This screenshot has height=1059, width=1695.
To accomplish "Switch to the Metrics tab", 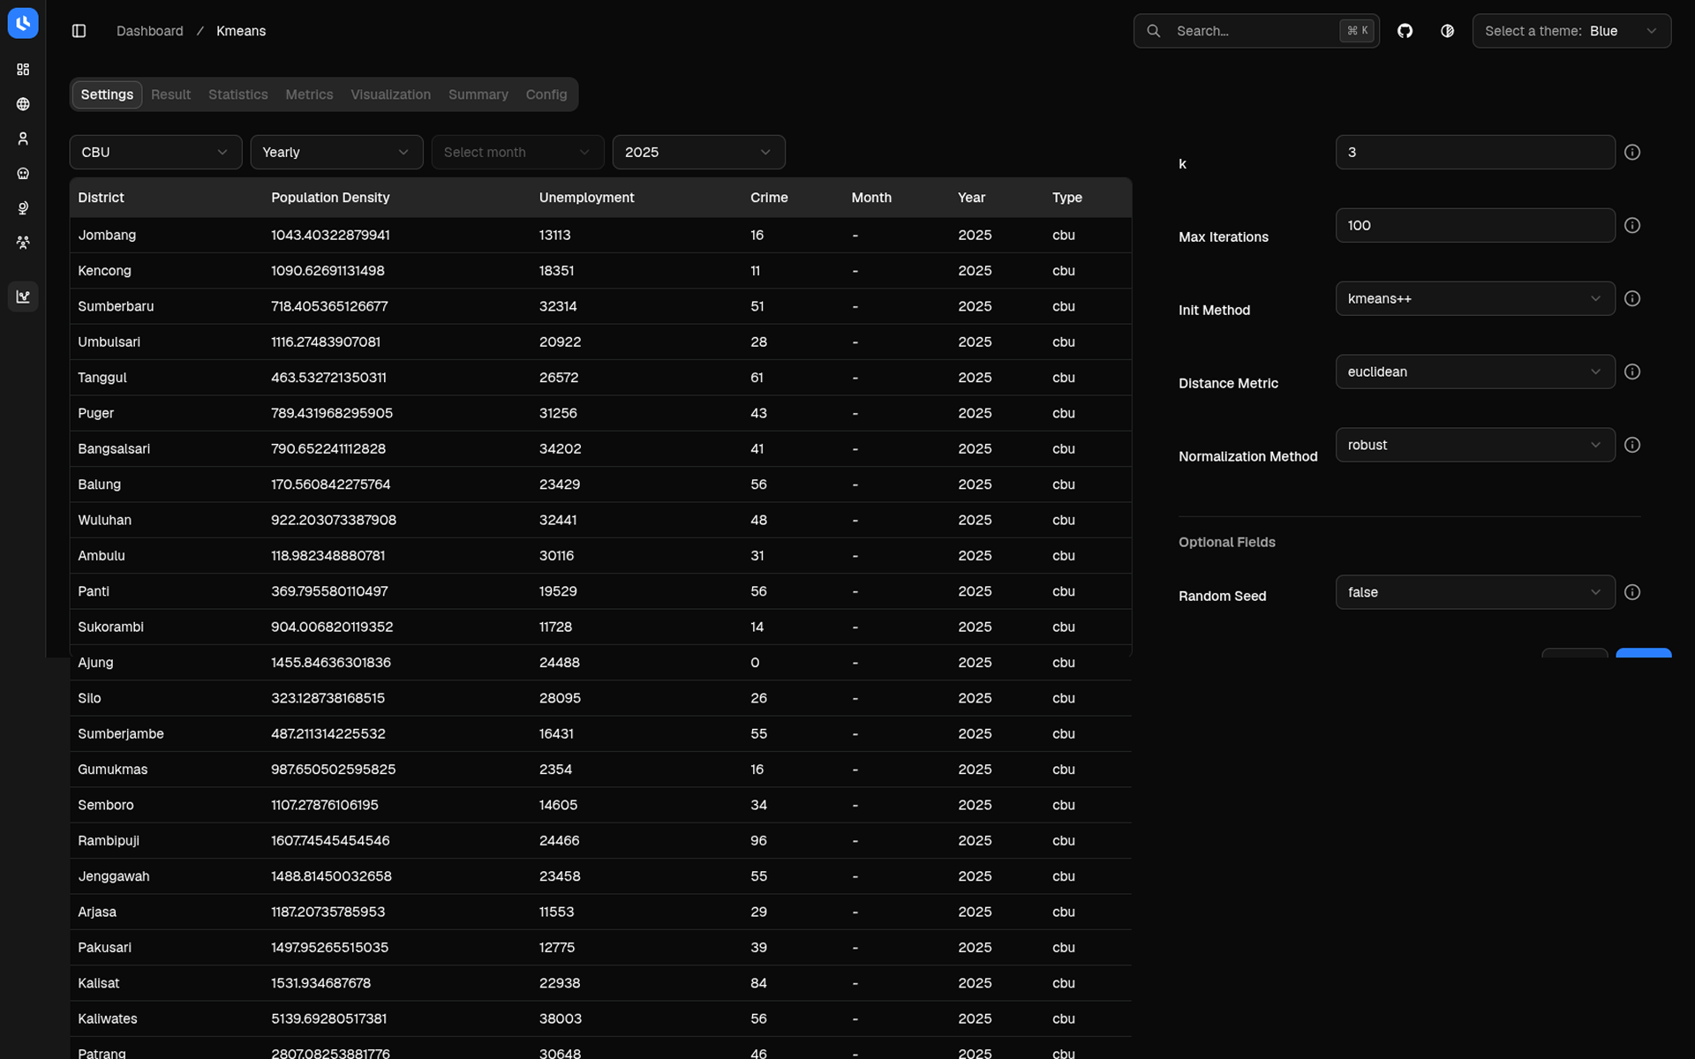I will click(309, 94).
